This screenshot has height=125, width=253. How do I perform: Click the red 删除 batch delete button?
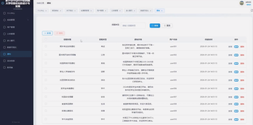(60, 33)
